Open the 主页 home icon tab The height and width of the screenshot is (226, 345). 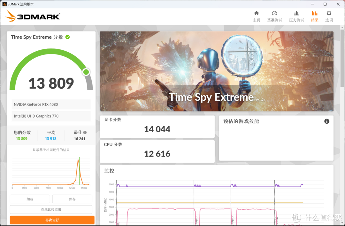(256, 13)
